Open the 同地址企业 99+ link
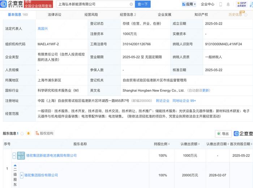The width and height of the screenshot is (253, 188). (184, 101)
